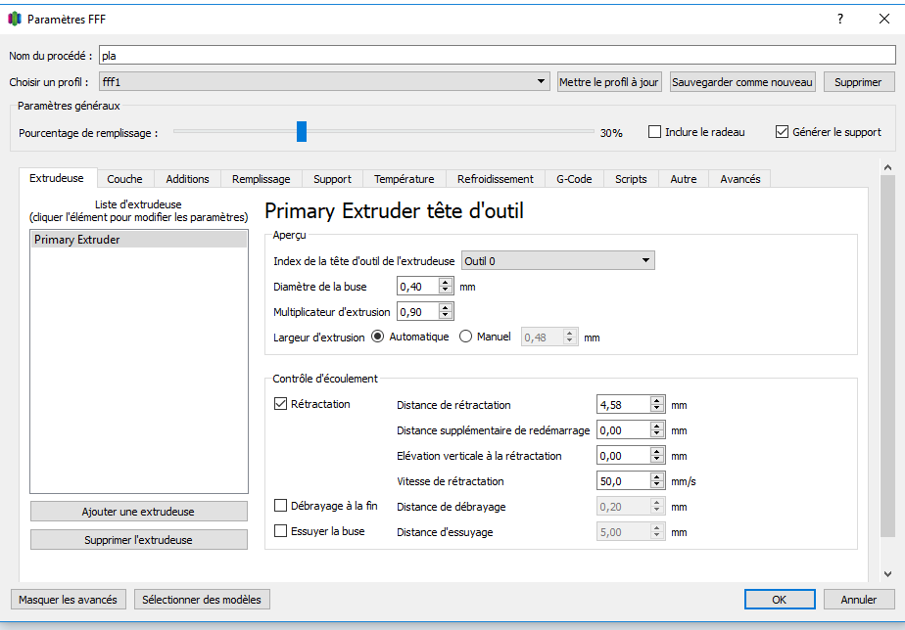The width and height of the screenshot is (905, 630).
Task: Click the help question mark icon
Action: pyautogui.click(x=840, y=19)
